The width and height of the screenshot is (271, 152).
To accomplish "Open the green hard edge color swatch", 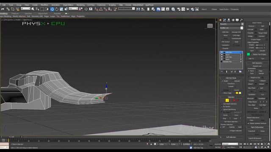I will pyautogui.click(x=249, y=54).
